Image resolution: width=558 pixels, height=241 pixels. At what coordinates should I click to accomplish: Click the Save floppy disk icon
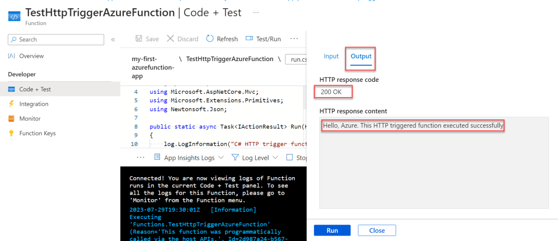139,39
